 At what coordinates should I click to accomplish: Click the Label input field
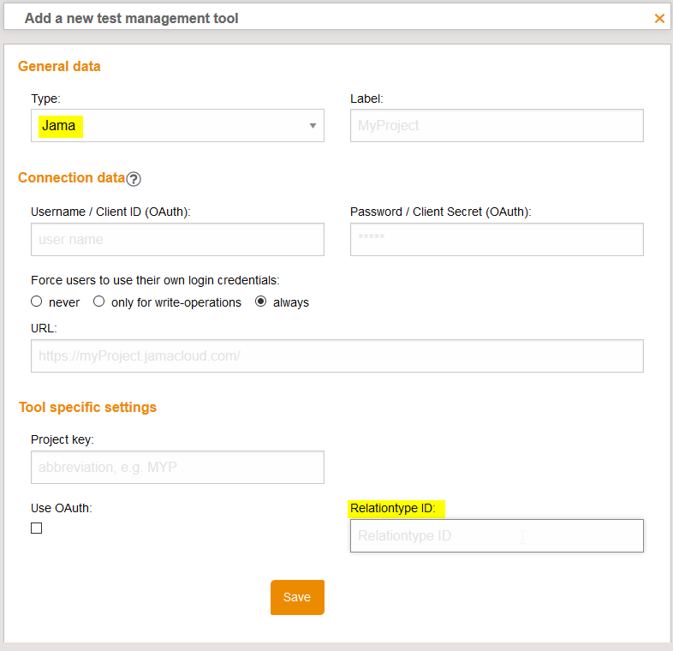click(x=497, y=126)
